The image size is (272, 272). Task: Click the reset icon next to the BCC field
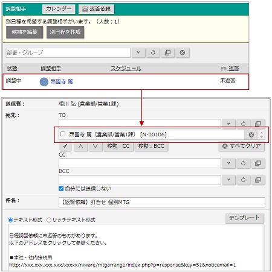click(x=243, y=180)
